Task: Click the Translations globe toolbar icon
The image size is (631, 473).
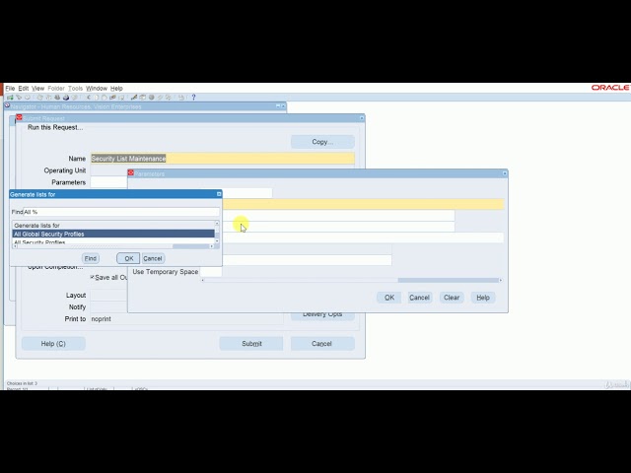Action: (151, 98)
